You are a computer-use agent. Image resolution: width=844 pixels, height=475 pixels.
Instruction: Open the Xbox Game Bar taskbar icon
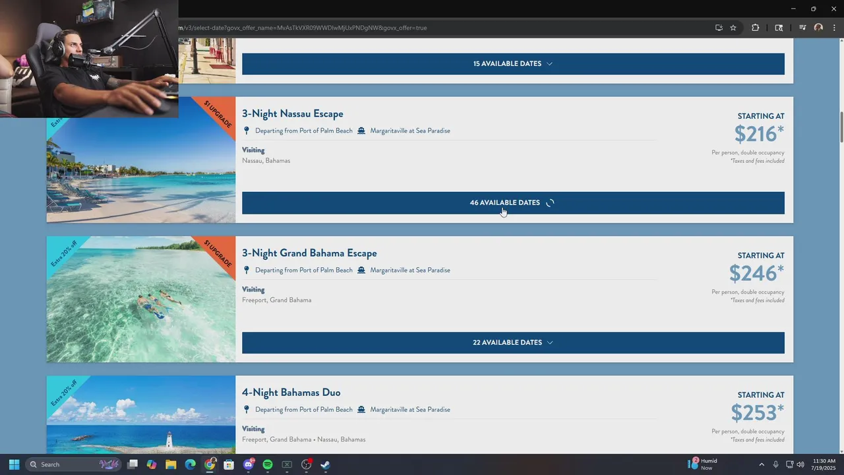(x=287, y=464)
